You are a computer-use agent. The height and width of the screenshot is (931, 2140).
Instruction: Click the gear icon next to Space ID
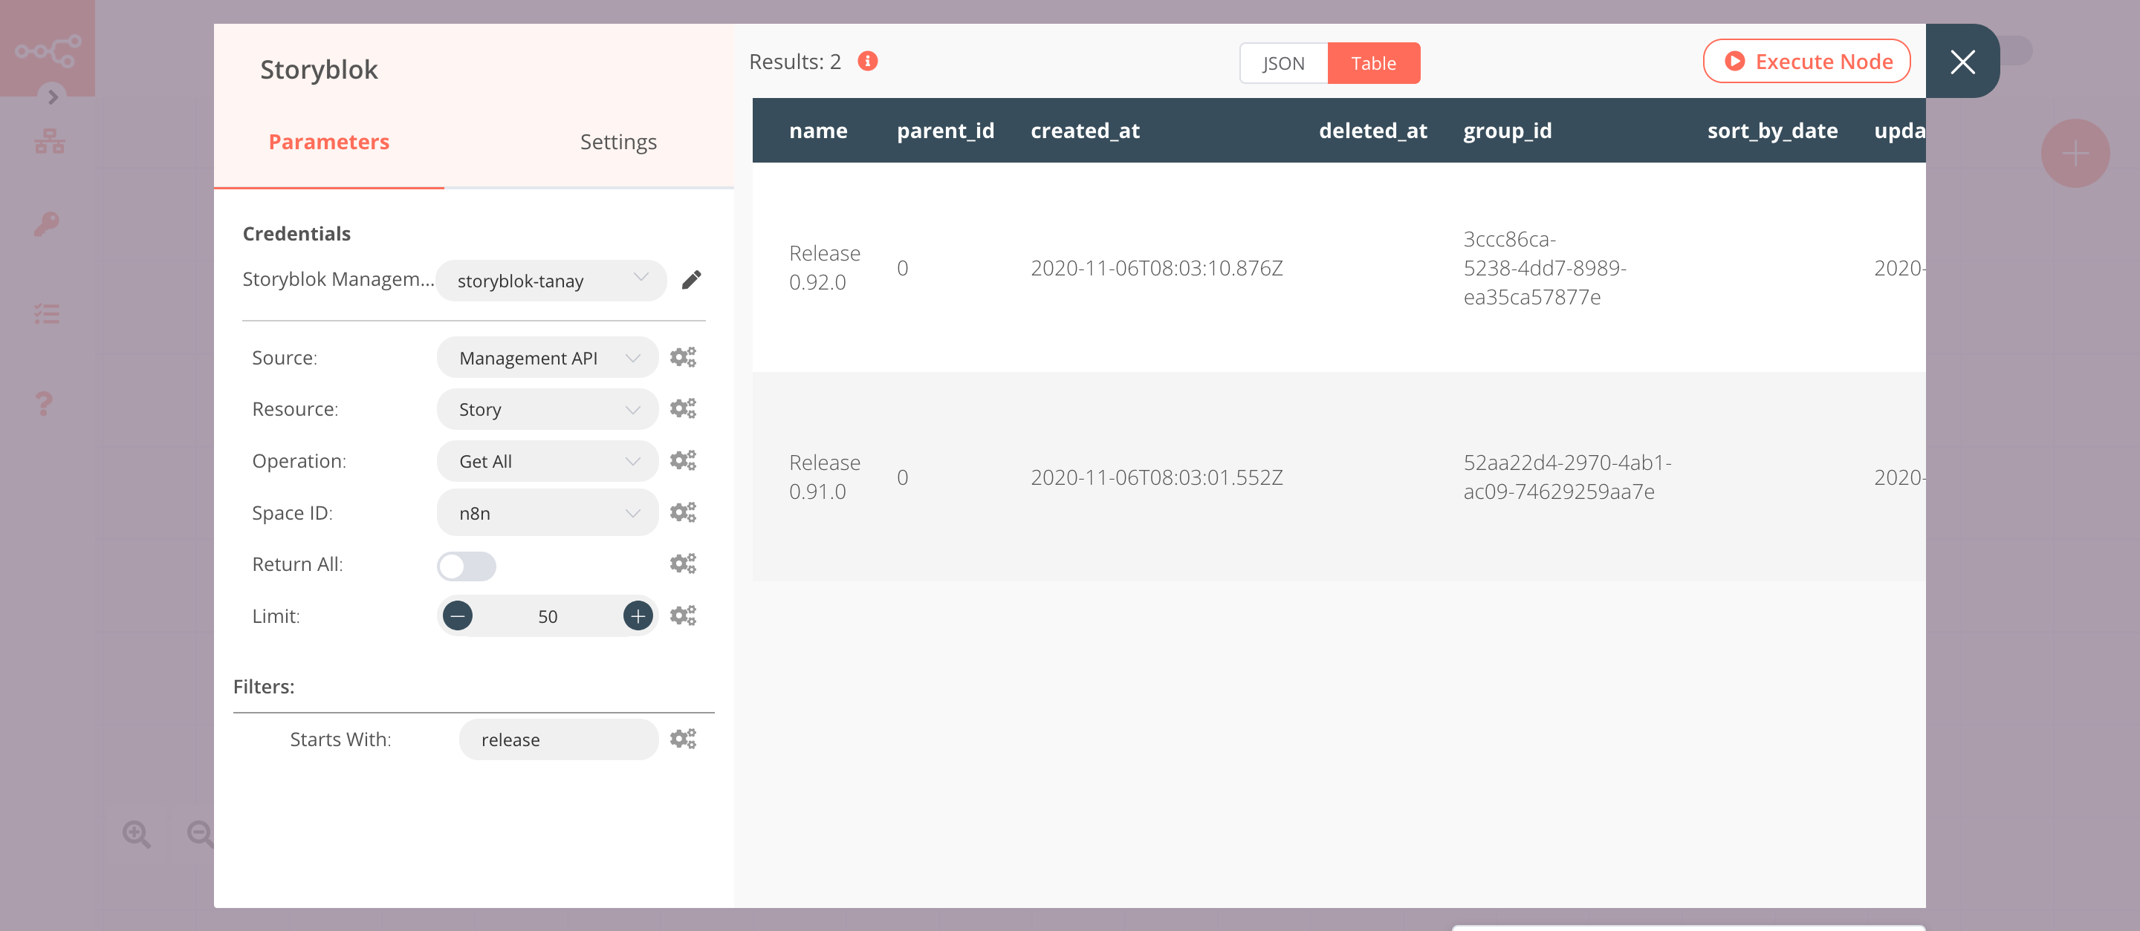[682, 512]
